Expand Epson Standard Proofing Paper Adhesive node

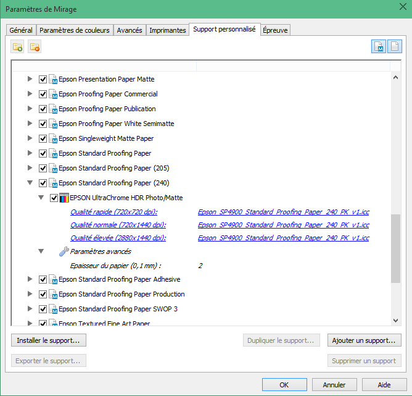[x=30, y=279]
